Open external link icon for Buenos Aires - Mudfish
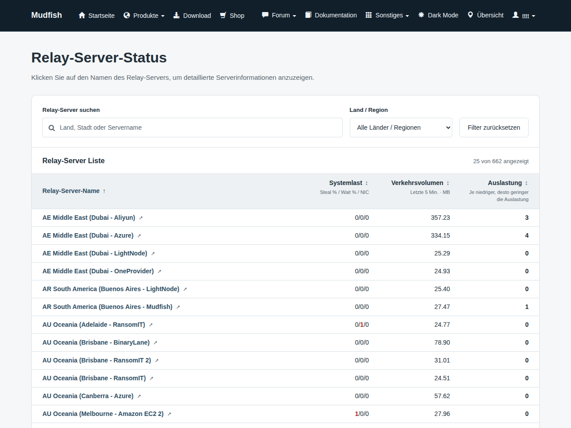571x428 pixels. pos(178,307)
